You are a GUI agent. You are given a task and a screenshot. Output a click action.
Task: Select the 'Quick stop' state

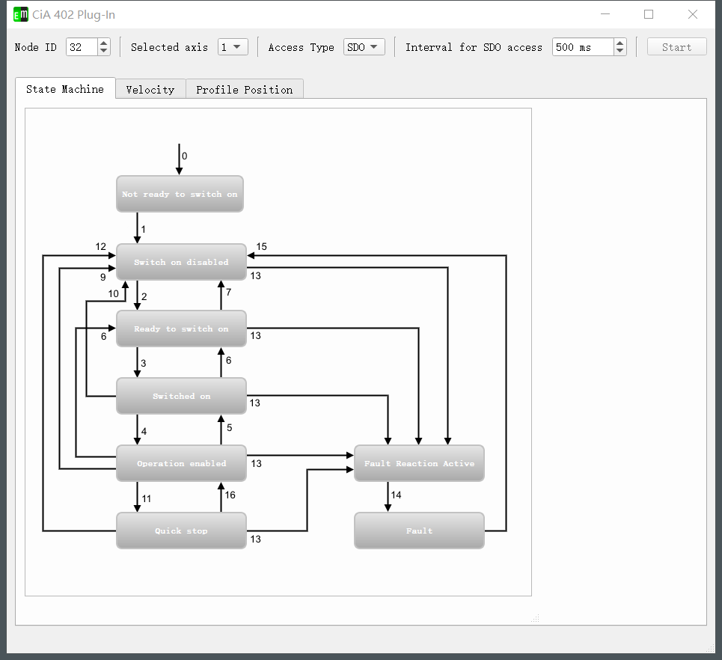point(181,531)
